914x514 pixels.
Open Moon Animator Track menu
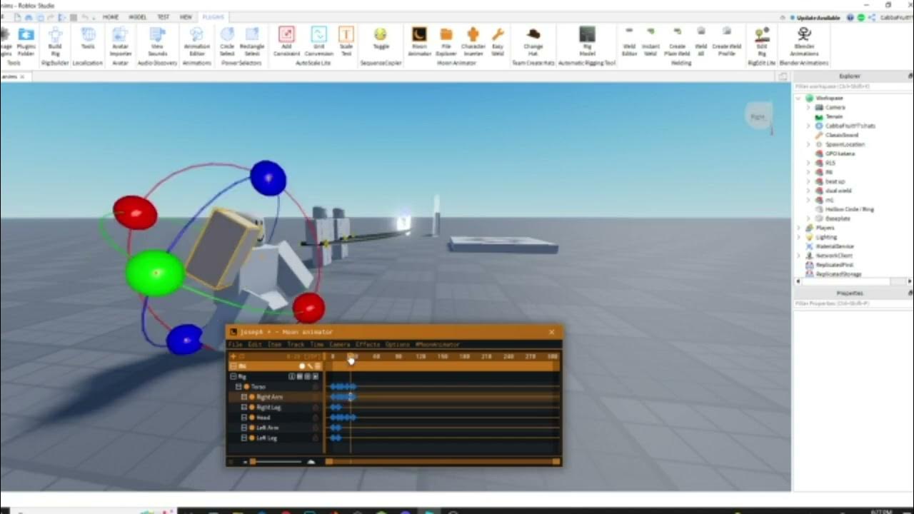tap(296, 345)
